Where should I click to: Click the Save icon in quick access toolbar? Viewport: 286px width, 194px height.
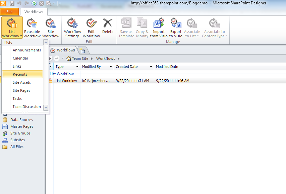pos(12,3)
